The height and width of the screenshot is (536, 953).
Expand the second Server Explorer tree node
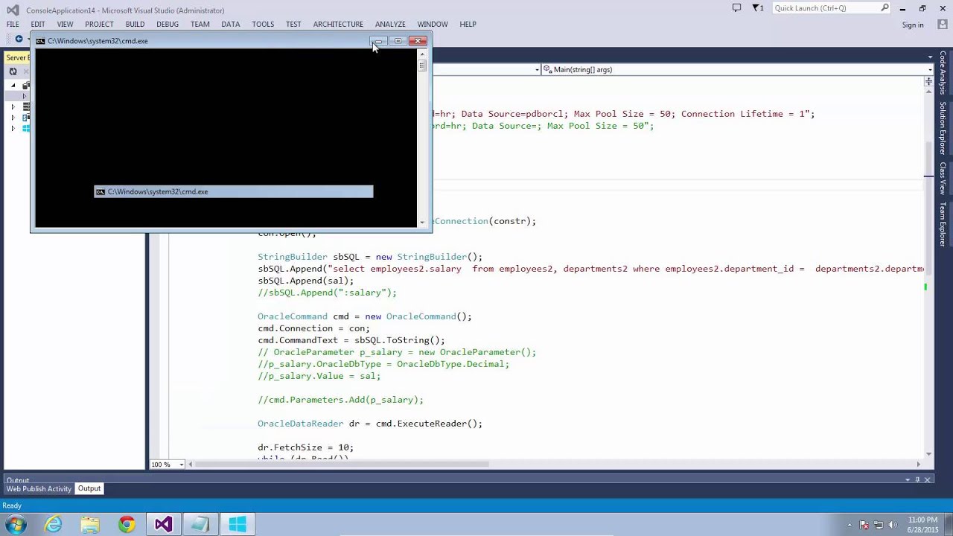click(13, 118)
